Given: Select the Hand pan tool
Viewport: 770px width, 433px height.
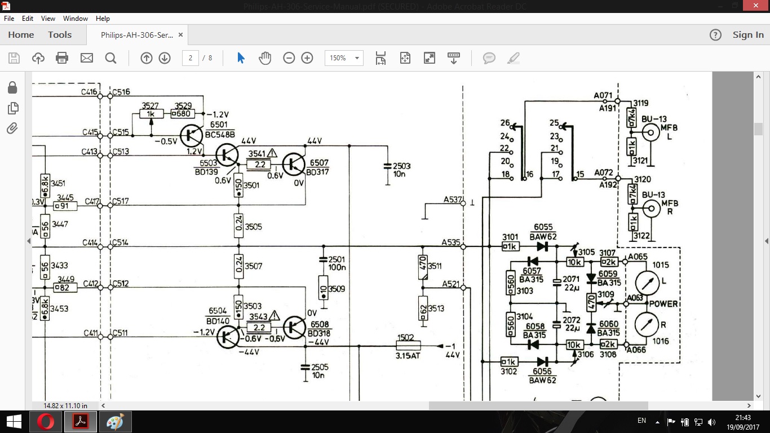Looking at the screenshot, I should [265, 58].
